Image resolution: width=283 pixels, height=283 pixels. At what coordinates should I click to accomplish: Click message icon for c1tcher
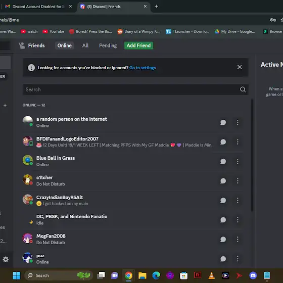pos(223,181)
